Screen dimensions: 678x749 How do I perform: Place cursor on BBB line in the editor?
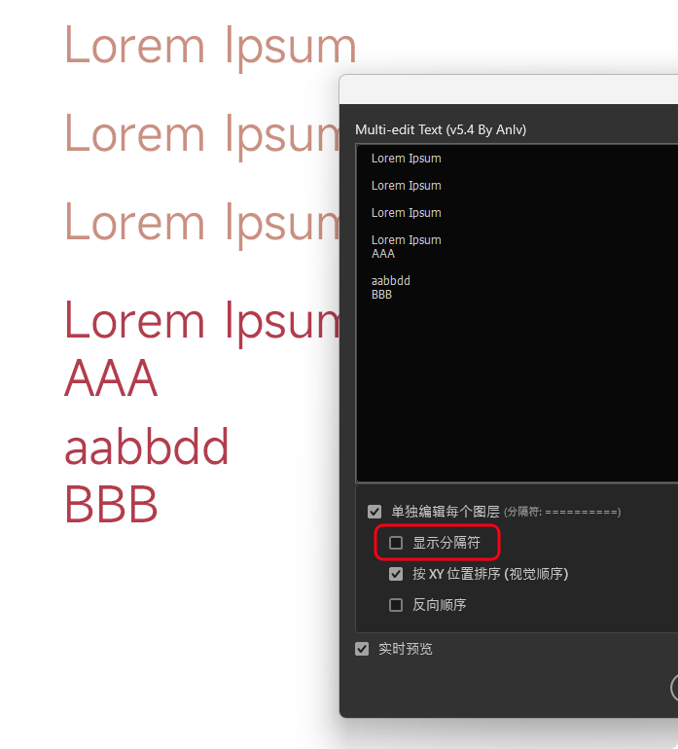[381, 295]
